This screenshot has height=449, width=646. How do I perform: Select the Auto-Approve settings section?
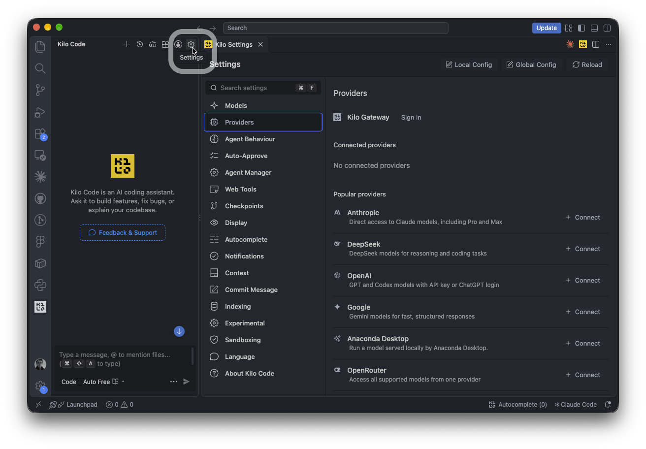click(x=263, y=156)
